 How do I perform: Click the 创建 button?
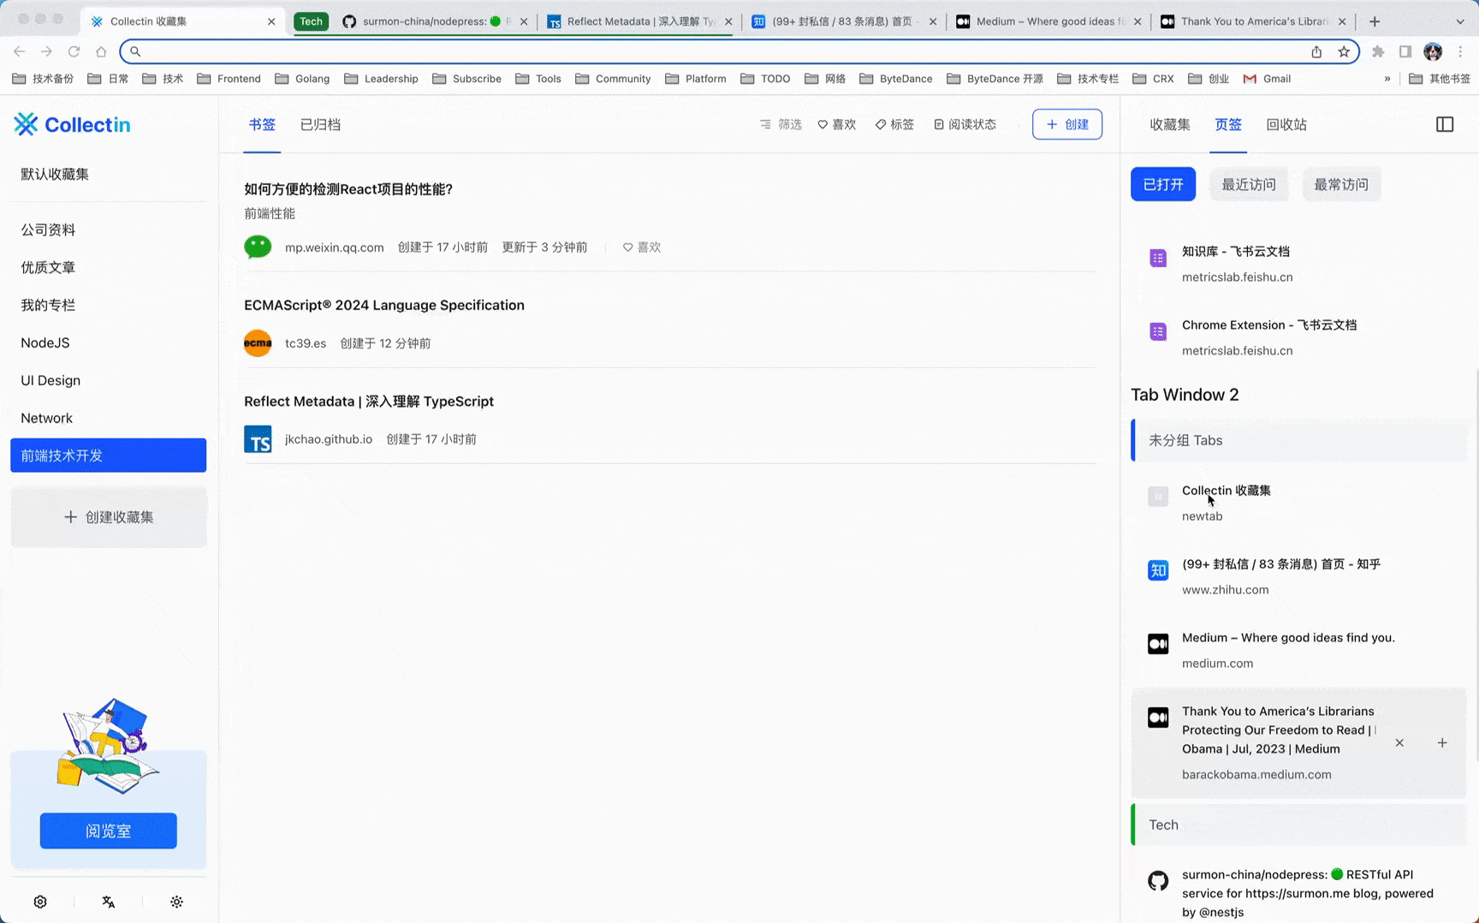(x=1067, y=124)
